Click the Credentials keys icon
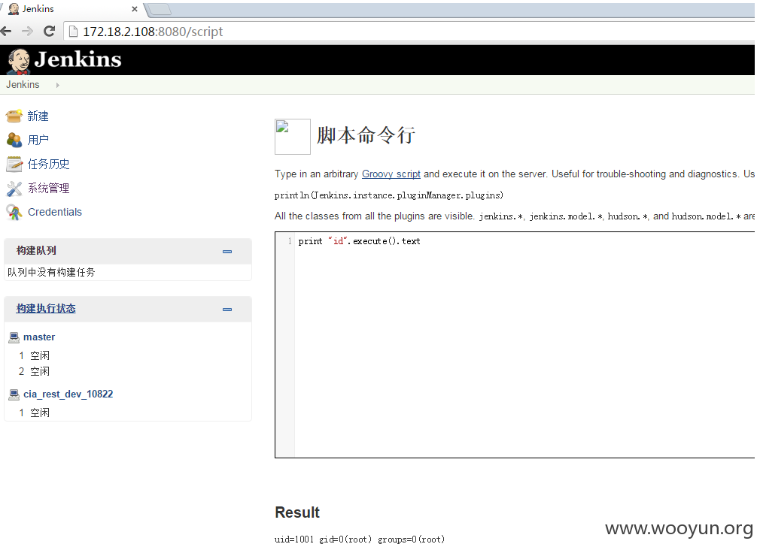The width and height of the screenshot is (760, 550). pyautogui.click(x=14, y=212)
